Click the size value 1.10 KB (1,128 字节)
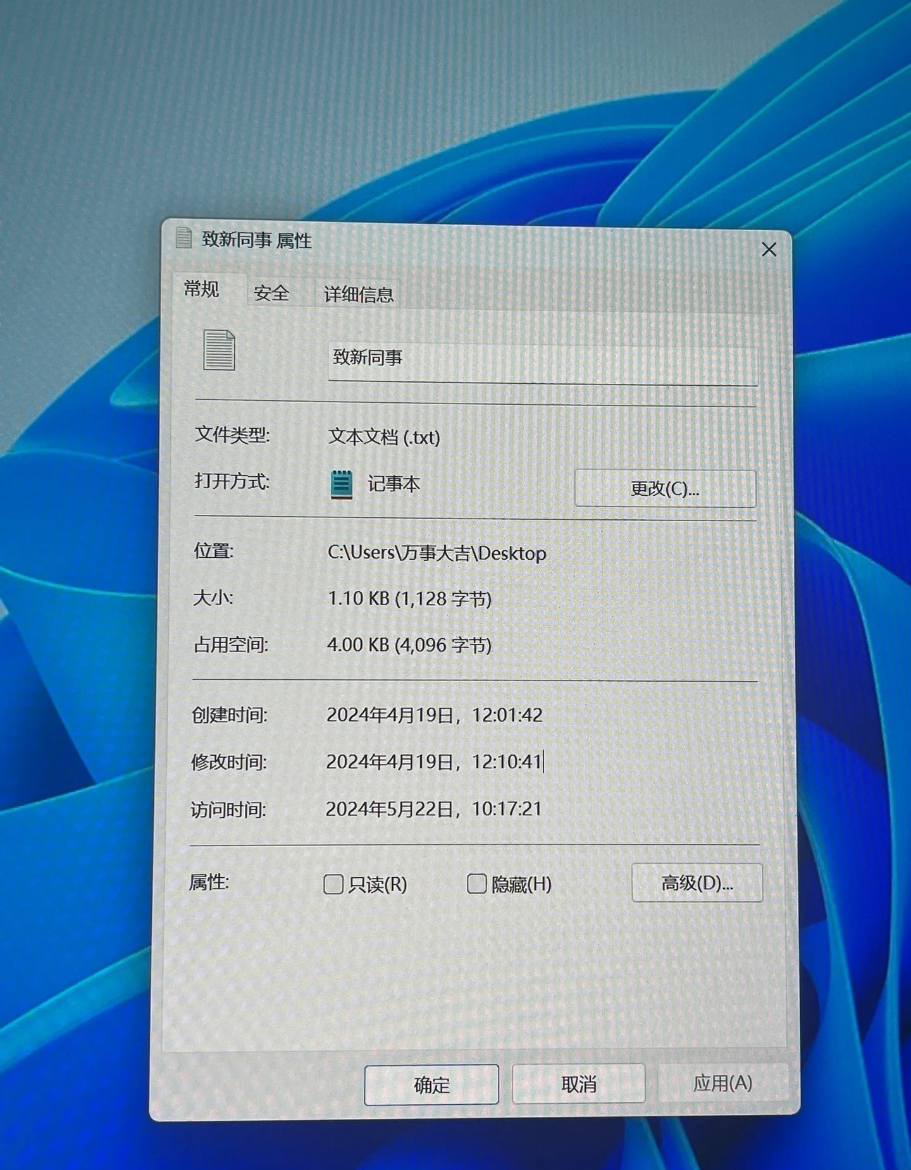This screenshot has height=1170, width=911. point(409,598)
